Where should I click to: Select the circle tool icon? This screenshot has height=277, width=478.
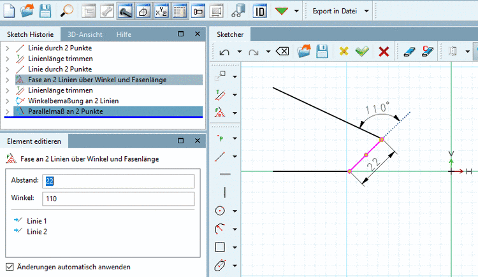[x=220, y=211]
